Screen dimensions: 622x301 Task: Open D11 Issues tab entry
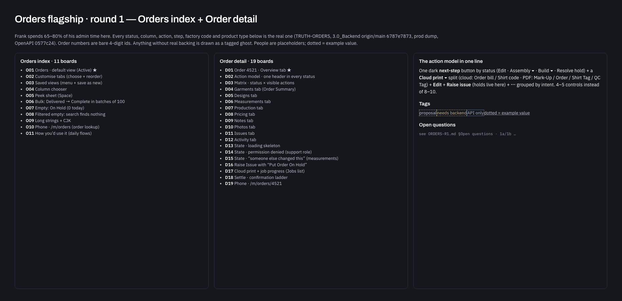(240, 133)
